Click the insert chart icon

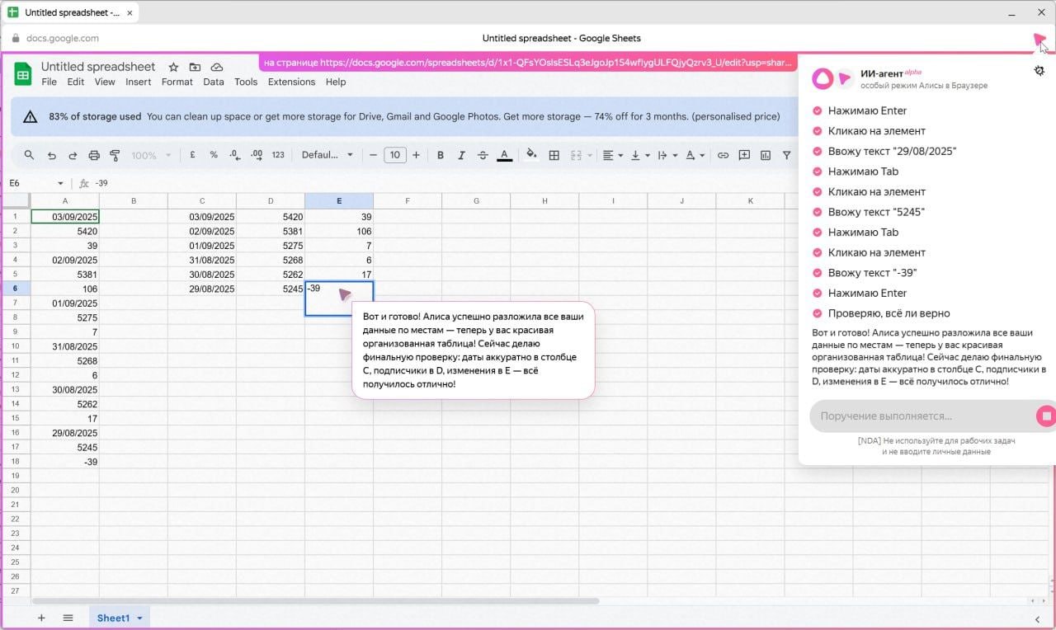(766, 155)
